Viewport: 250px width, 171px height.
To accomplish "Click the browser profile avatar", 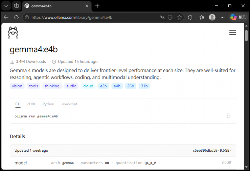I will tap(212, 17).
